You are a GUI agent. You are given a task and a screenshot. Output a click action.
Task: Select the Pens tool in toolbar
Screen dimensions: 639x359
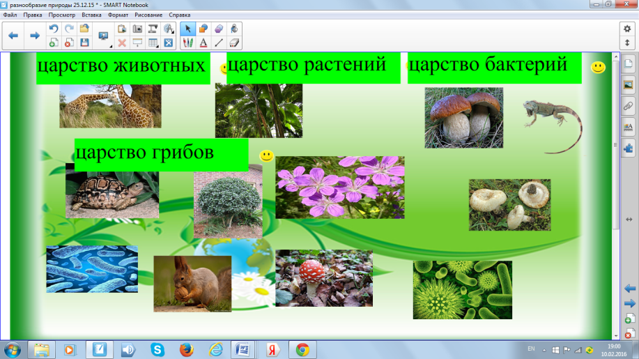pos(187,43)
